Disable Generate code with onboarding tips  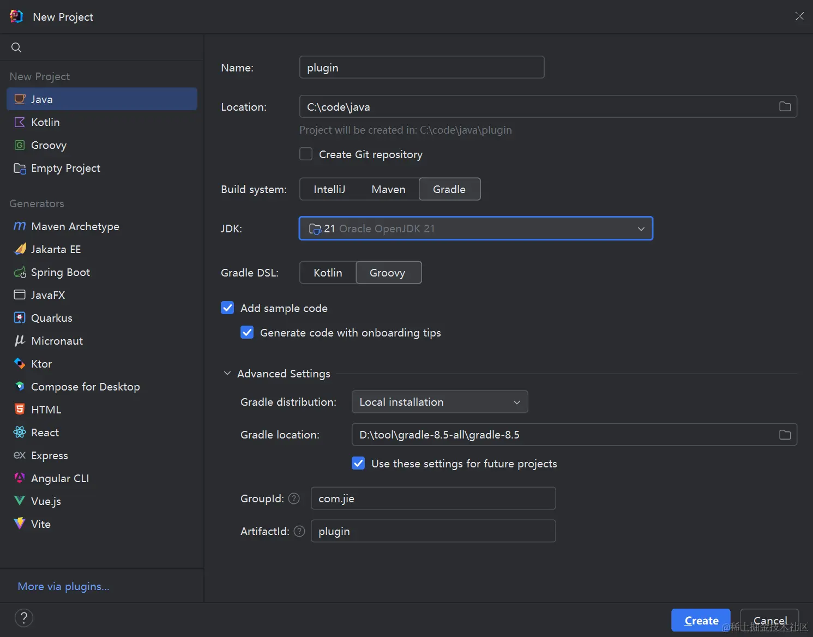tap(247, 333)
